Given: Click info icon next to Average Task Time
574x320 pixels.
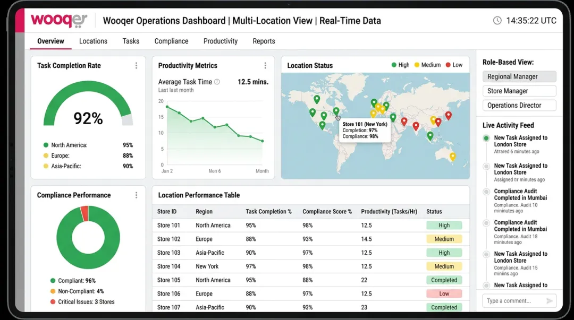Looking at the screenshot, I should coord(217,82).
